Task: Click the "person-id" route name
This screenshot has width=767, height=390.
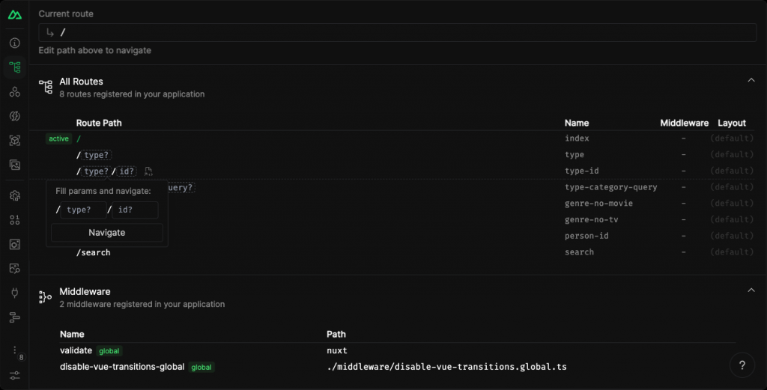Action: point(586,236)
